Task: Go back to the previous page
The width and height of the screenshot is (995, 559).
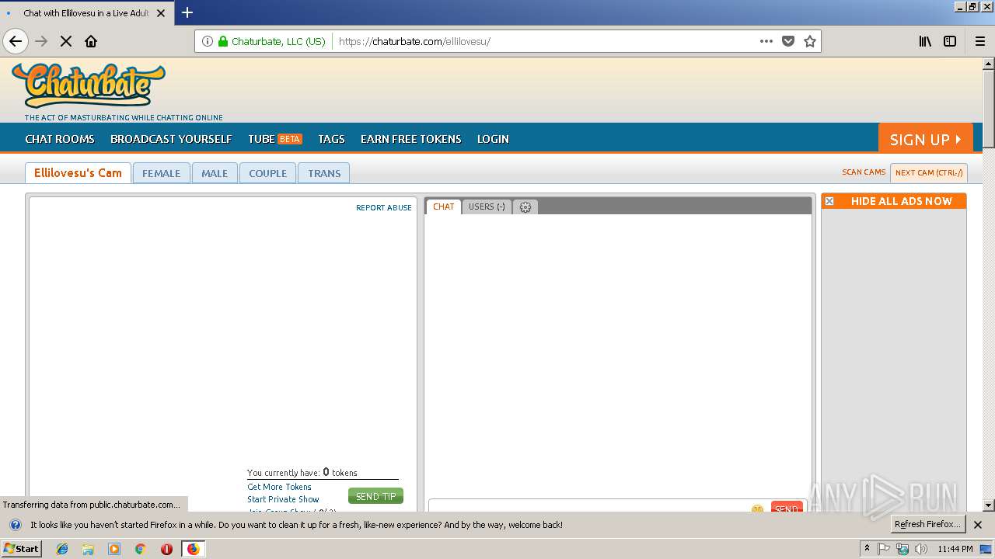Action: [16, 41]
